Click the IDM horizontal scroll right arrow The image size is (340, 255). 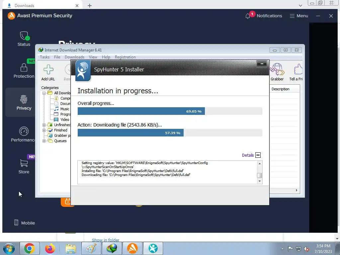click(x=297, y=190)
